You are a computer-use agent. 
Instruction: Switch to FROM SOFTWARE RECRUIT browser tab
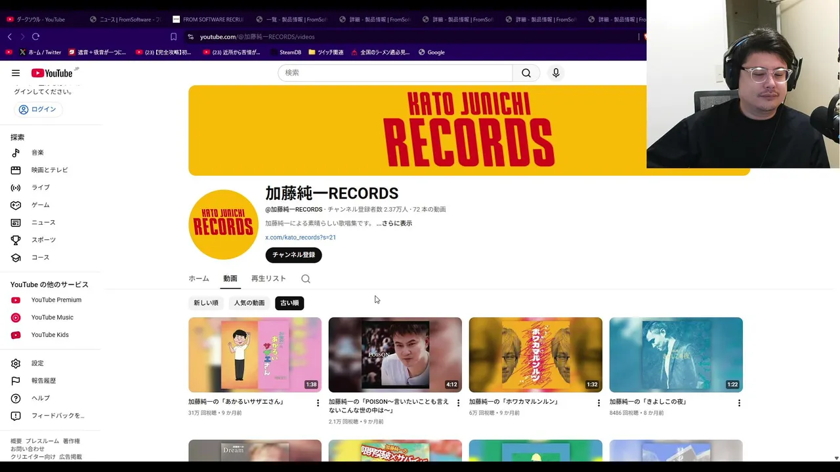tap(207, 20)
